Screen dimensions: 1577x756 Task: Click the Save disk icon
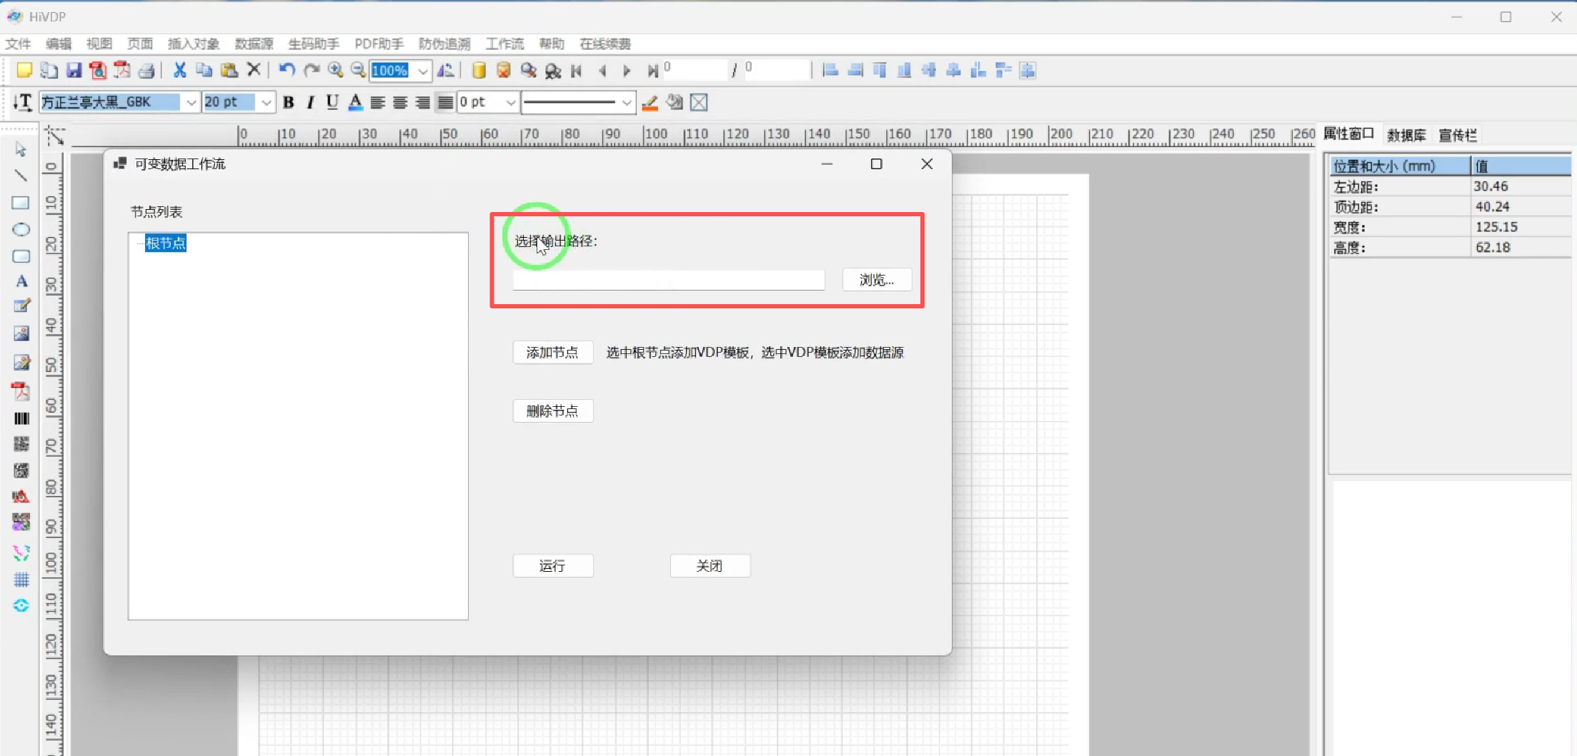click(x=74, y=70)
